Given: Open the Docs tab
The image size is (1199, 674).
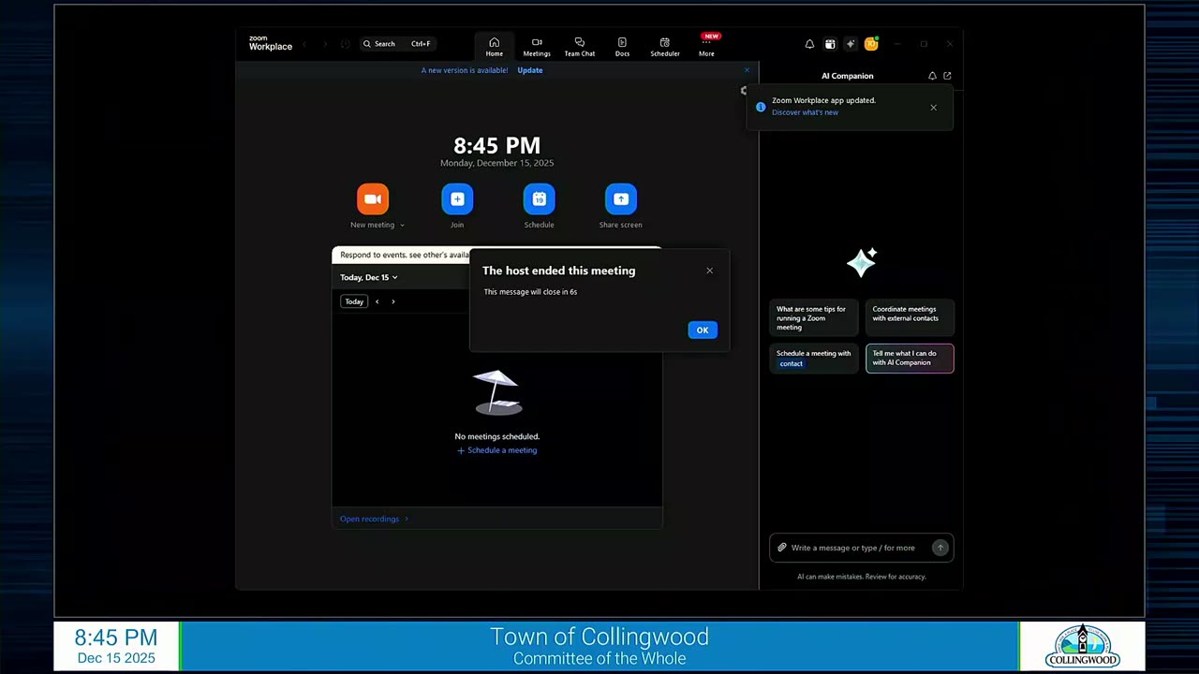Looking at the screenshot, I should pos(622,47).
